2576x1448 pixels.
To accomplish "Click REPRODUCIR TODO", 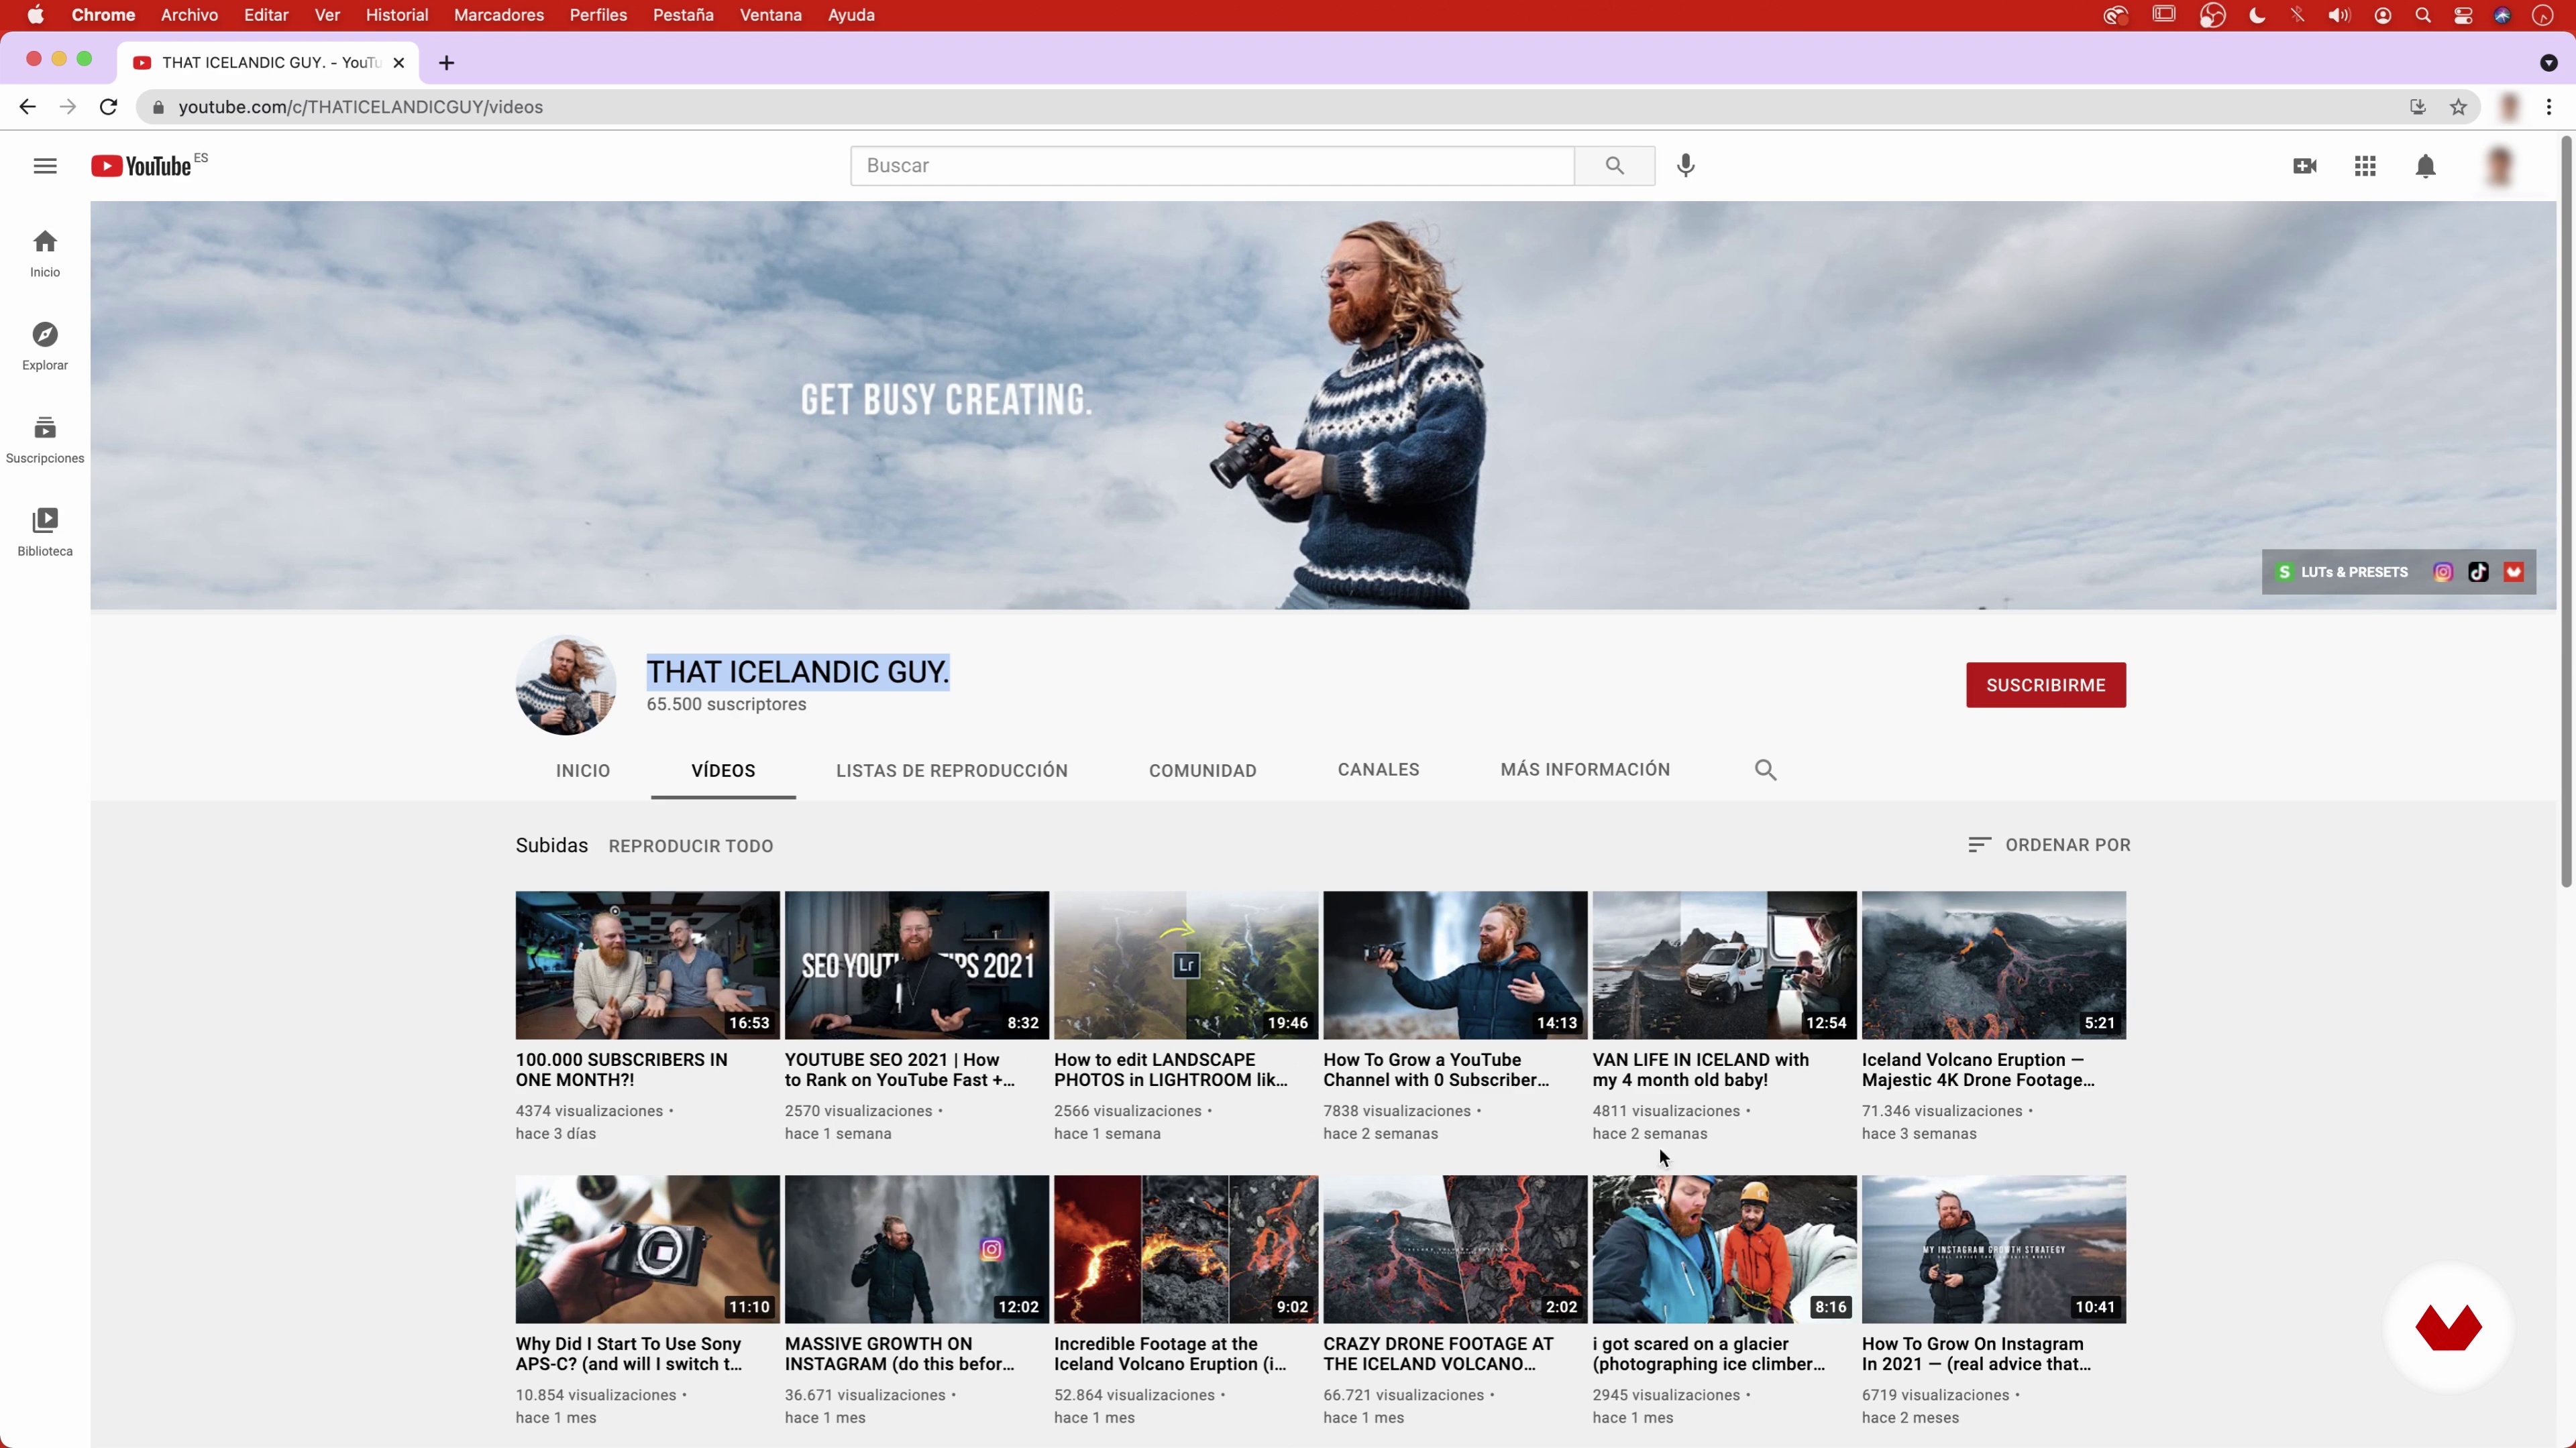I will click(691, 845).
